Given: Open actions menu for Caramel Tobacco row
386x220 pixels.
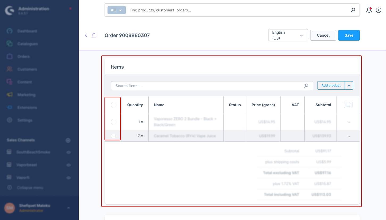Looking at the screenshot, I should 348,136.
